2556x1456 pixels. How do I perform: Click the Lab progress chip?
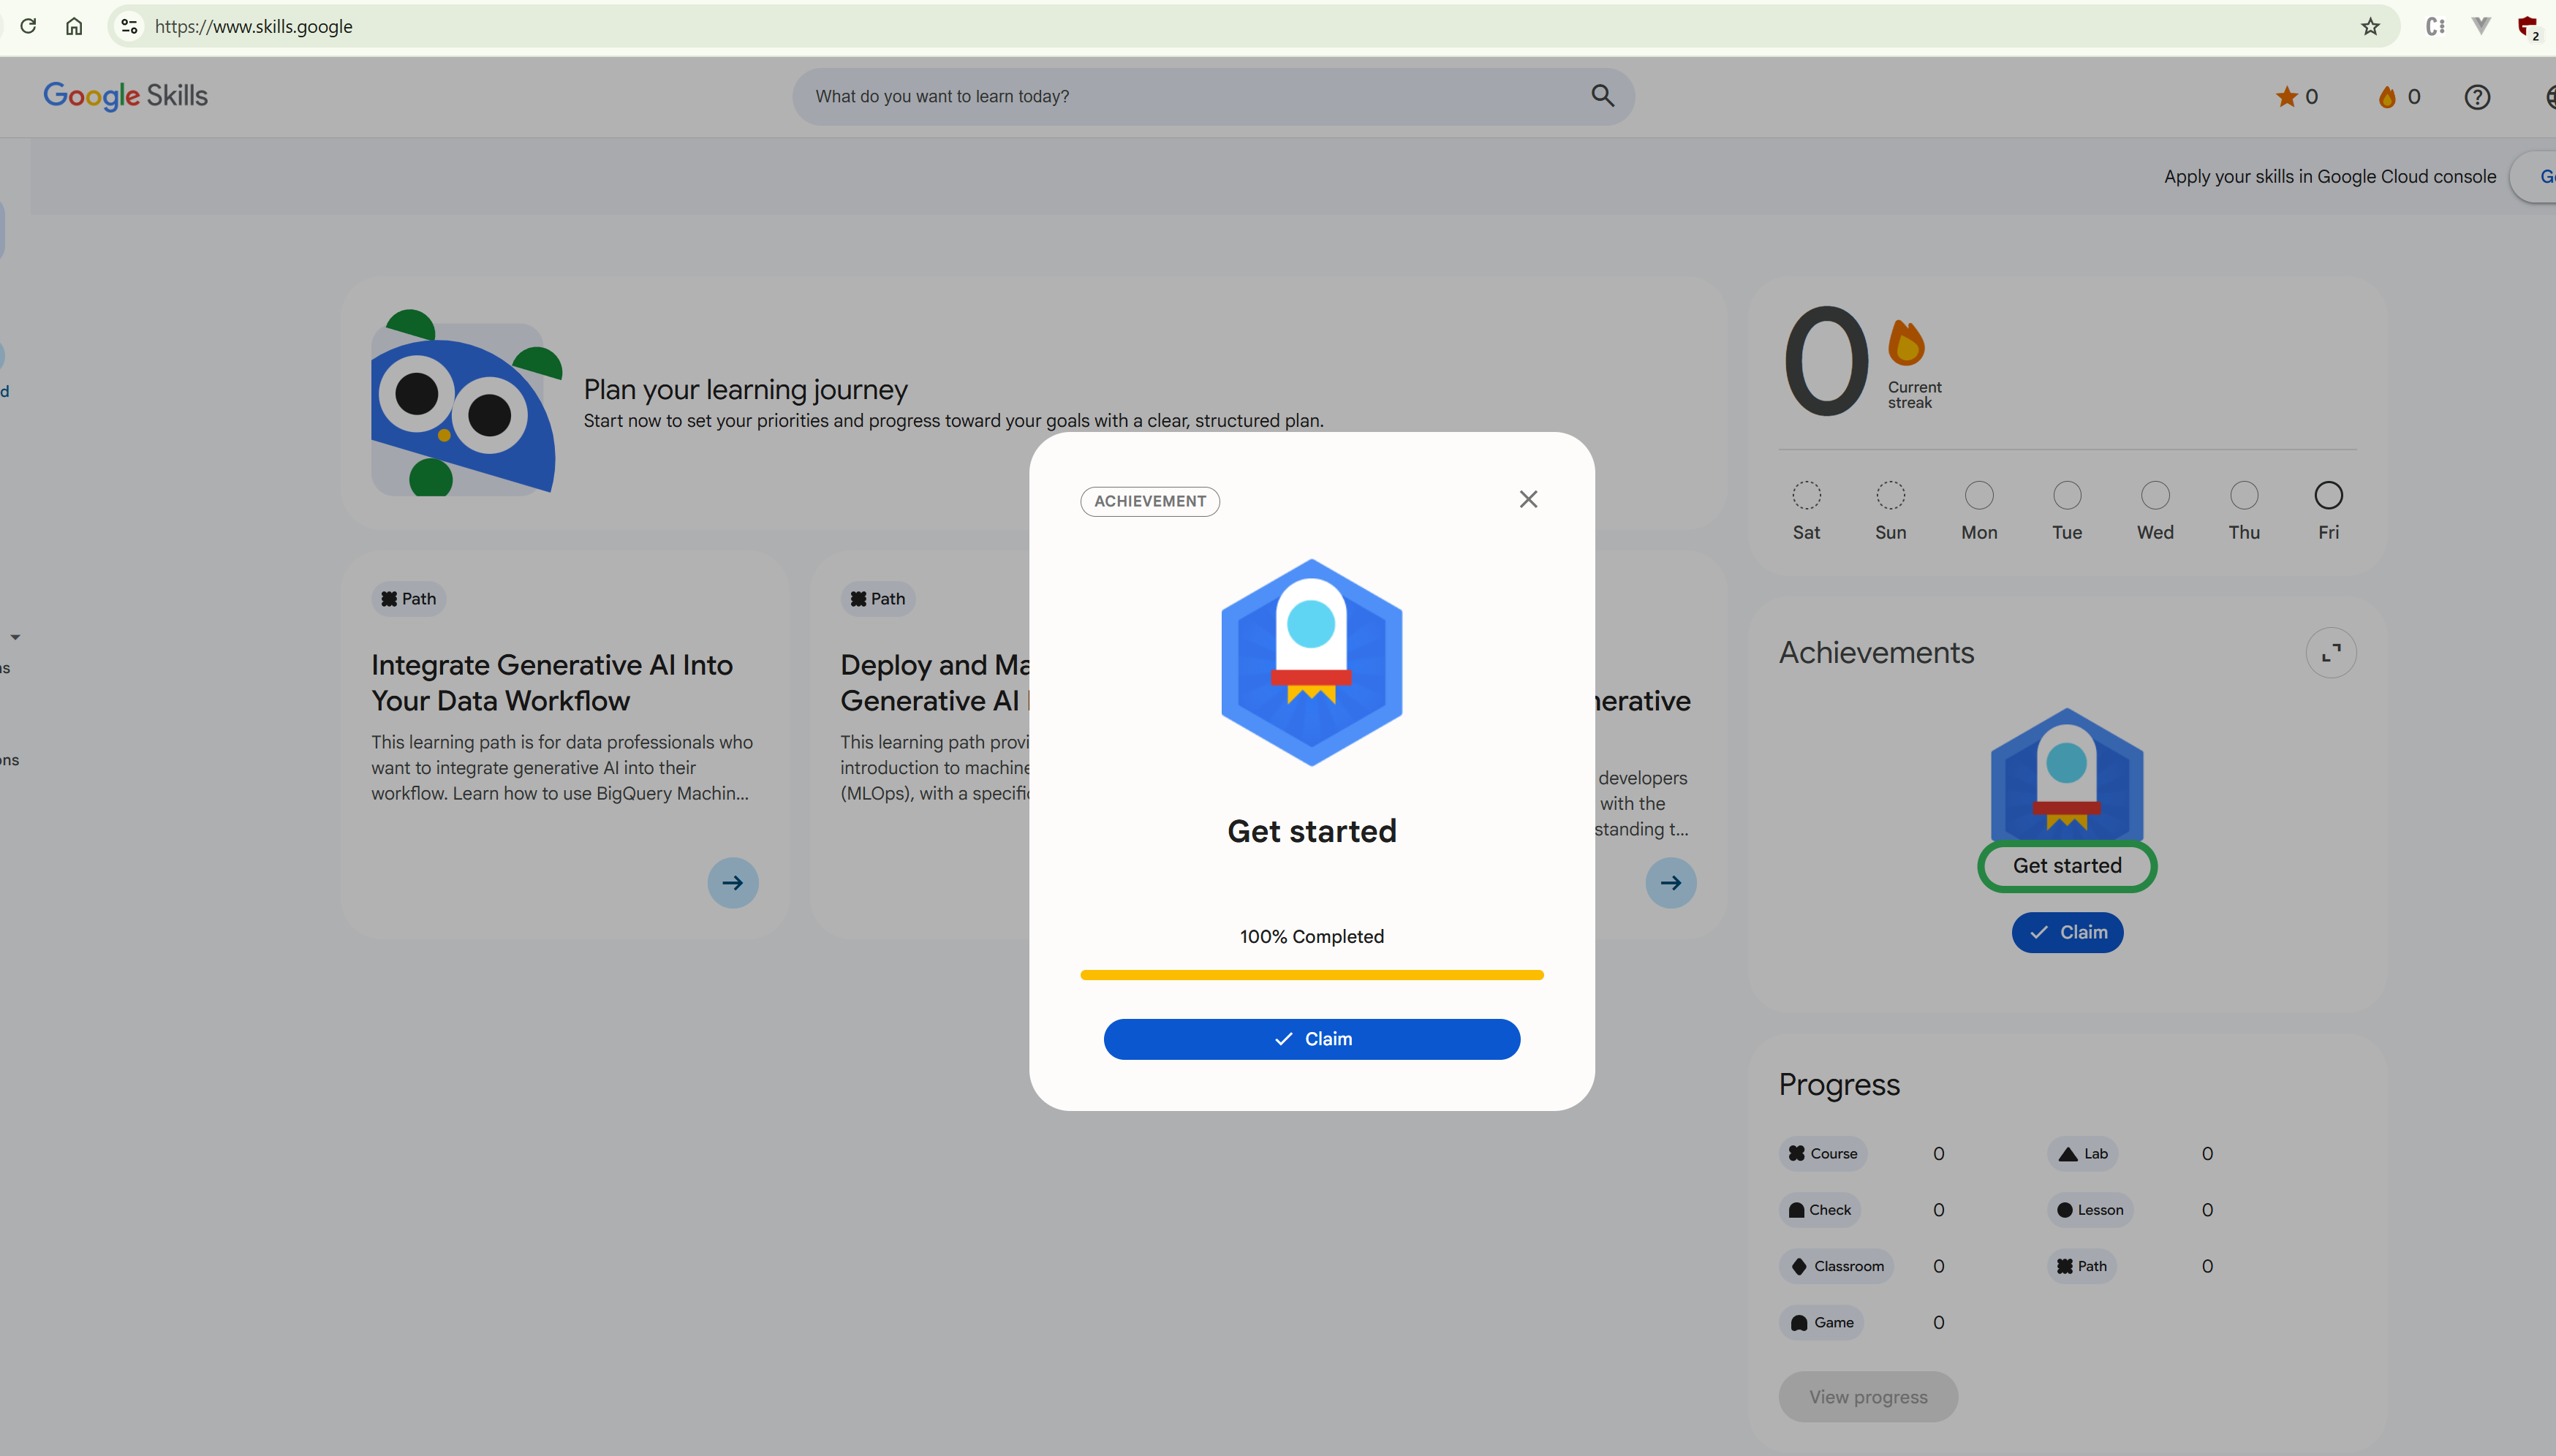(x=2083, y=1153)
